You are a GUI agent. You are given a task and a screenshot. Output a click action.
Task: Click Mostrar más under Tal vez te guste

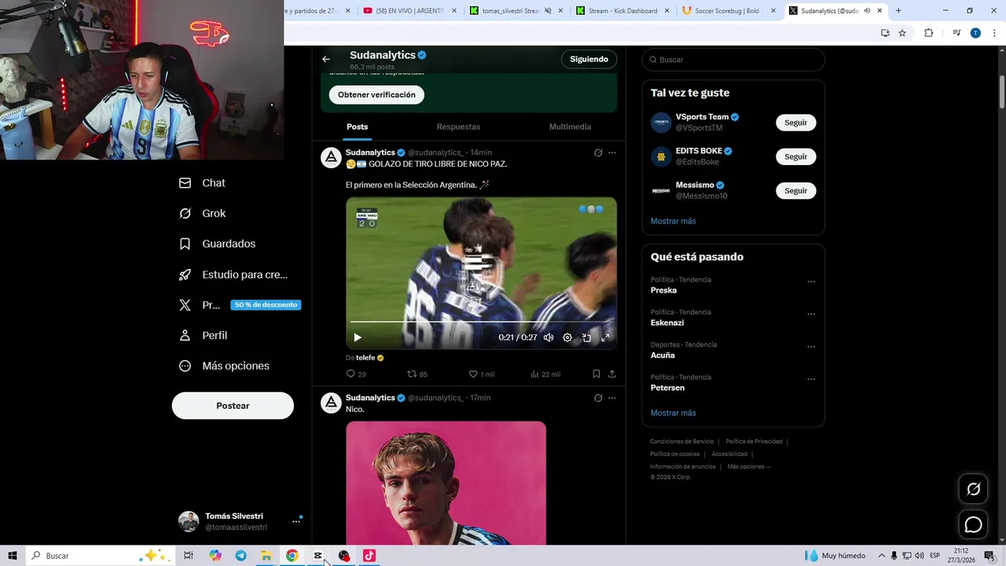coord(674,221)
